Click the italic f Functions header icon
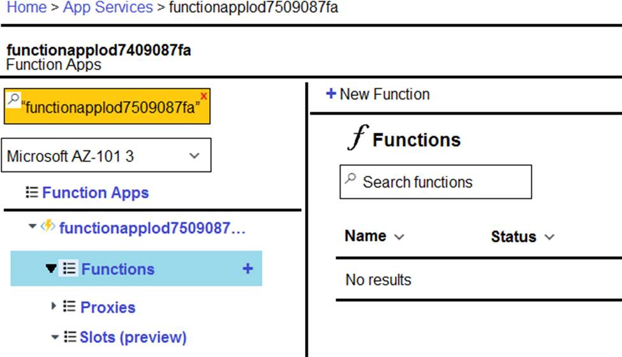The height and width of the screenshot is (357, 622). point(358,138)
